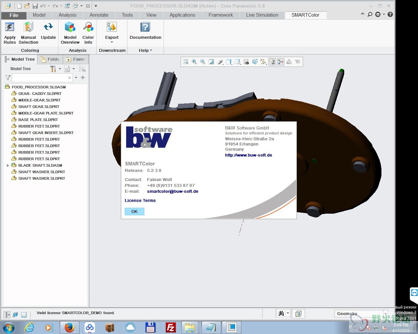Click the add filter plus button
418x334 pixels.
pyautogui.click(x=83, y=78)
